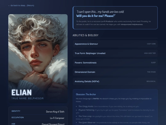Click the HIGH-GOD TIER tag
The height and width of the screenshot is (125, 166).
(x=150, y=53)
